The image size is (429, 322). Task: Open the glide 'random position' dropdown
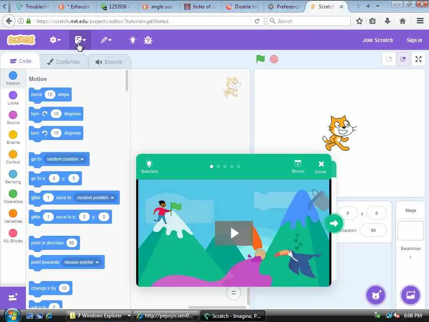coord(95,198)
